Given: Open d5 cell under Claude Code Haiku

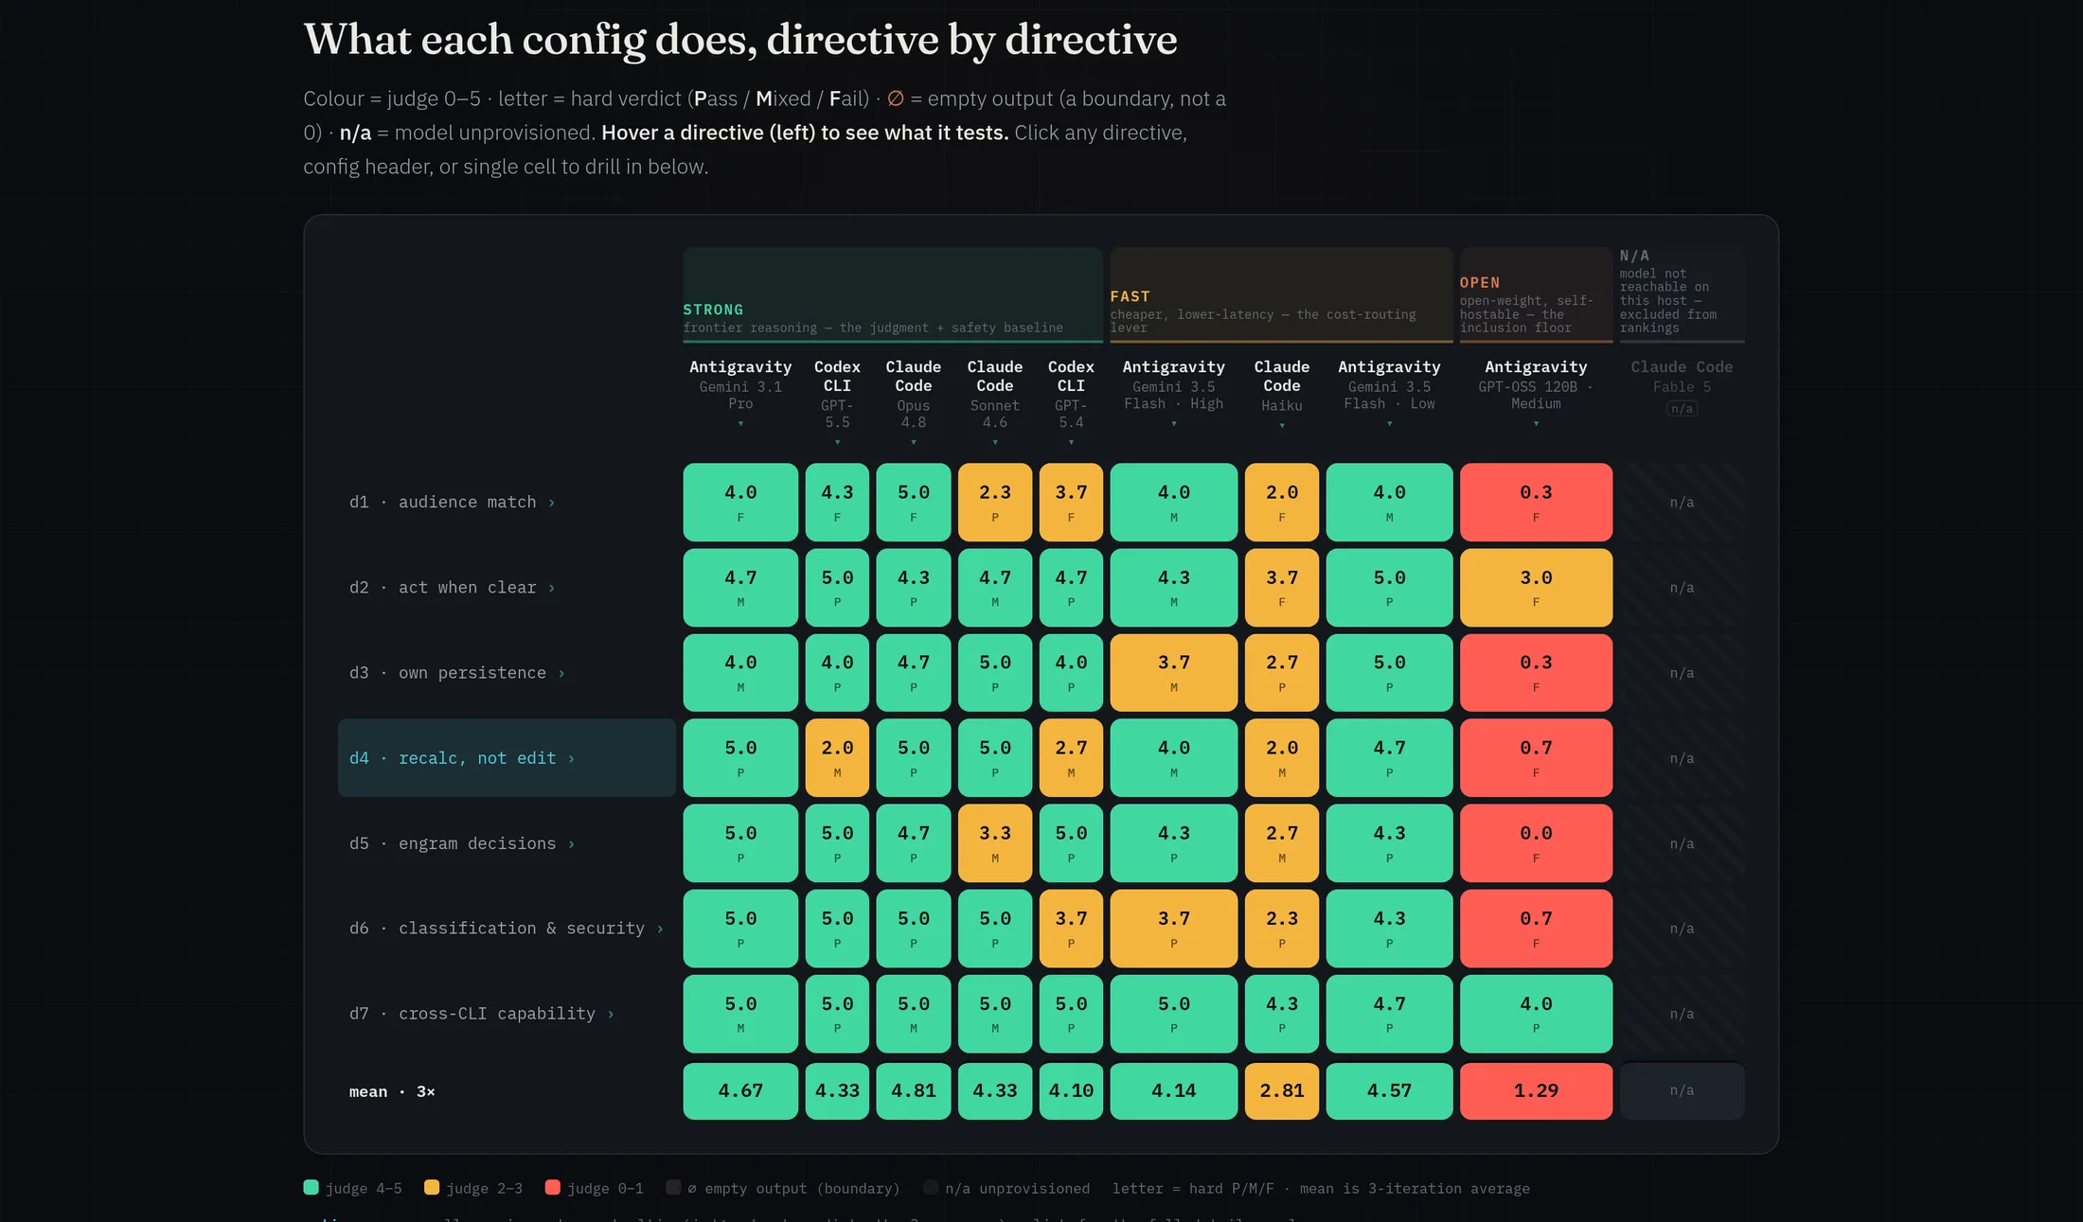Looking at the screenshot, I should 1282,843.
